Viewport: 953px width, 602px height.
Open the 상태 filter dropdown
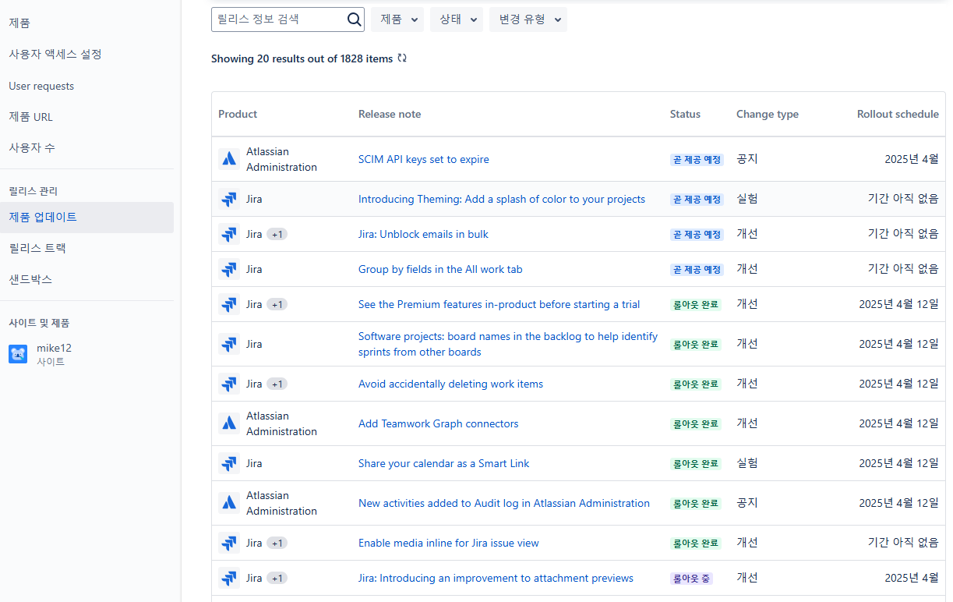click(x=456, y=19)
